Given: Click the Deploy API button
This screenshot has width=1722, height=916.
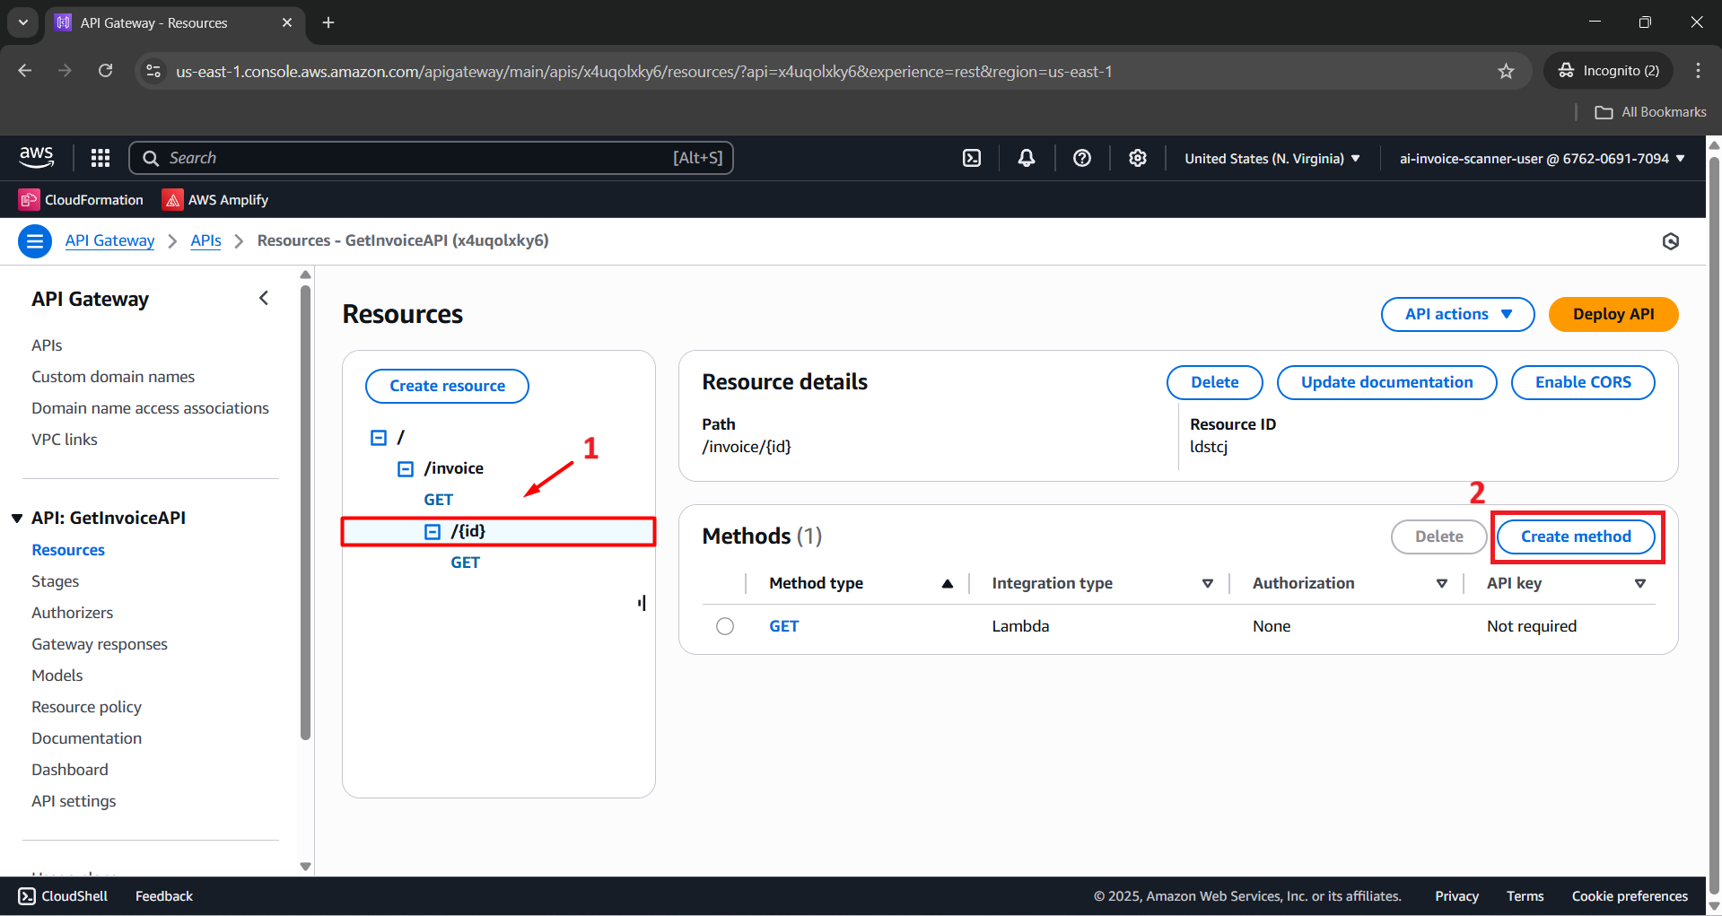Looking at the screenshot, I should click(1613, 314).
